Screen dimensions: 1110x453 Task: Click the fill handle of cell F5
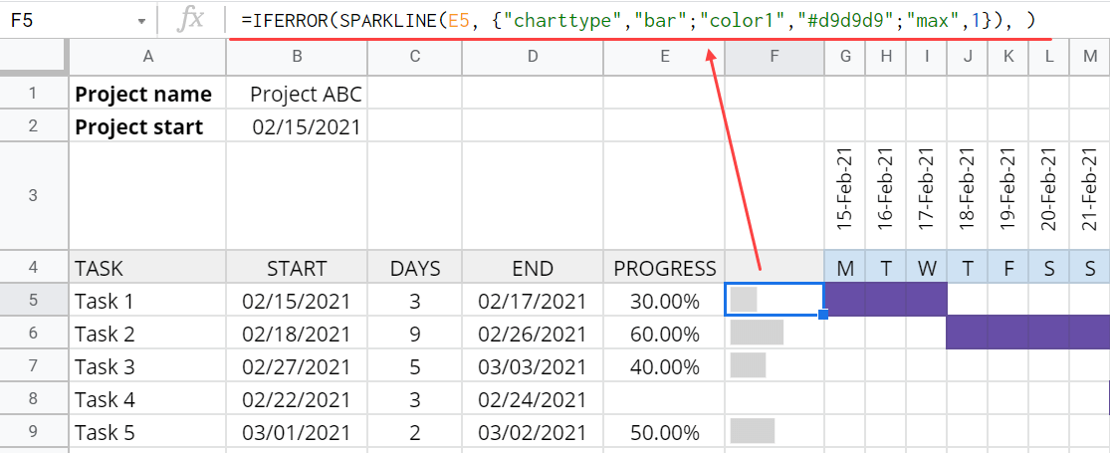[823, 315]
